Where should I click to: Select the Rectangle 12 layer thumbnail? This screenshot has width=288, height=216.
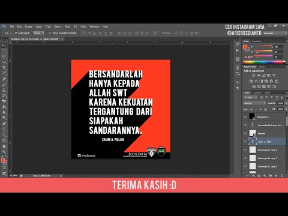point(252,116)
